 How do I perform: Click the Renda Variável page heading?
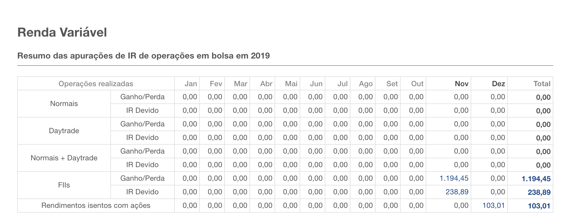[x=62, y=33]
